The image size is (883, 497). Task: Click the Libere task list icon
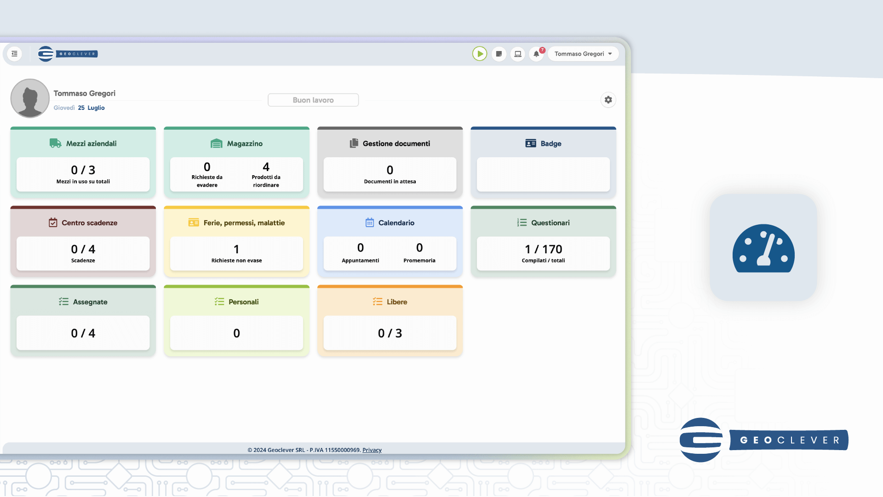click(378, 302)
